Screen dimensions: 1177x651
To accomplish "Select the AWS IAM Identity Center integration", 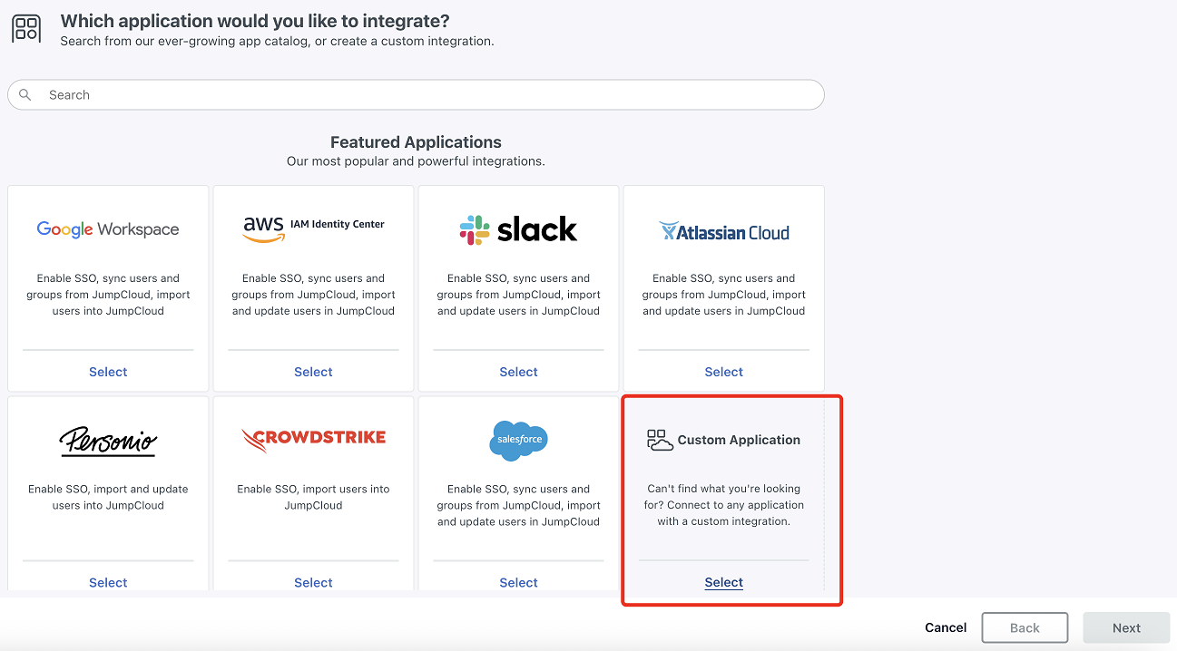I will 313,372.
